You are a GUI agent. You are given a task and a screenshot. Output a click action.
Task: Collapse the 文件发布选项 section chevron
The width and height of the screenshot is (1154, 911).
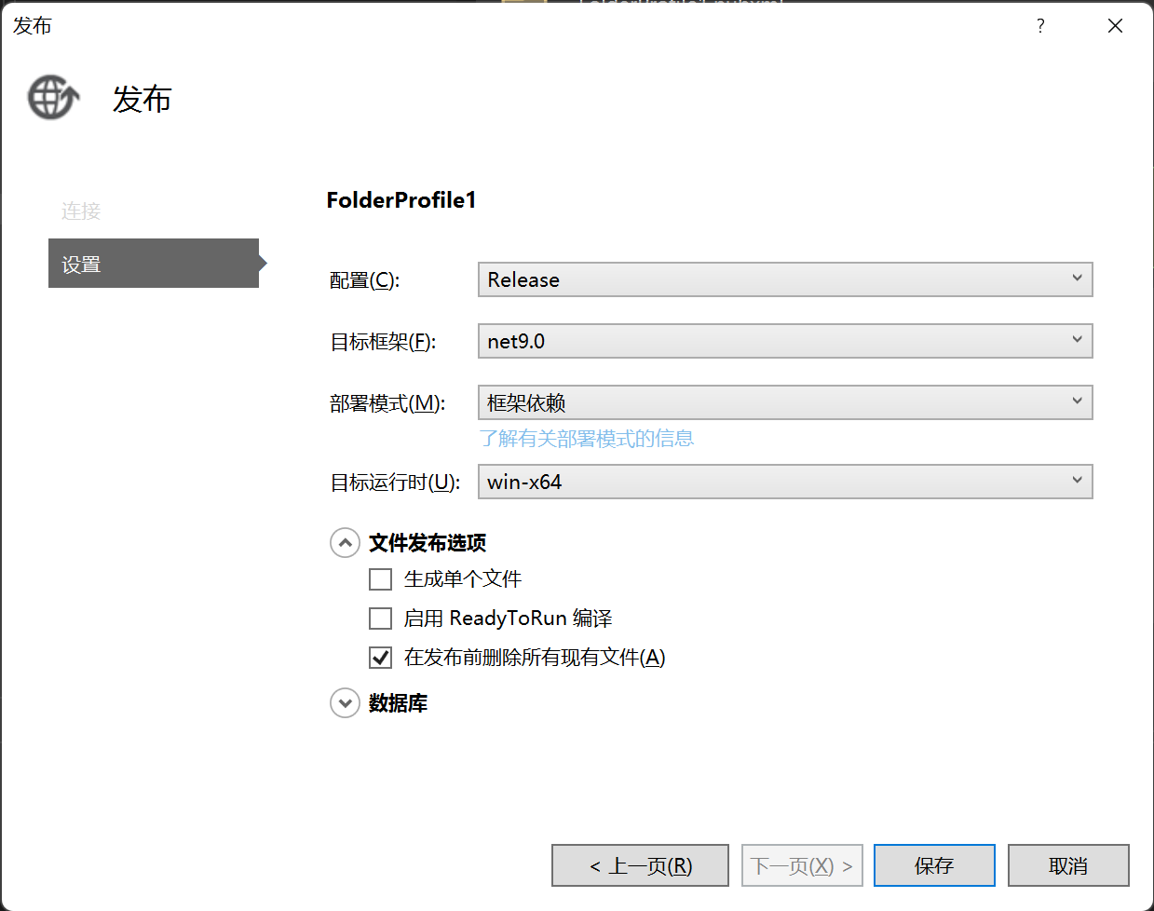[x=345, y=543]
